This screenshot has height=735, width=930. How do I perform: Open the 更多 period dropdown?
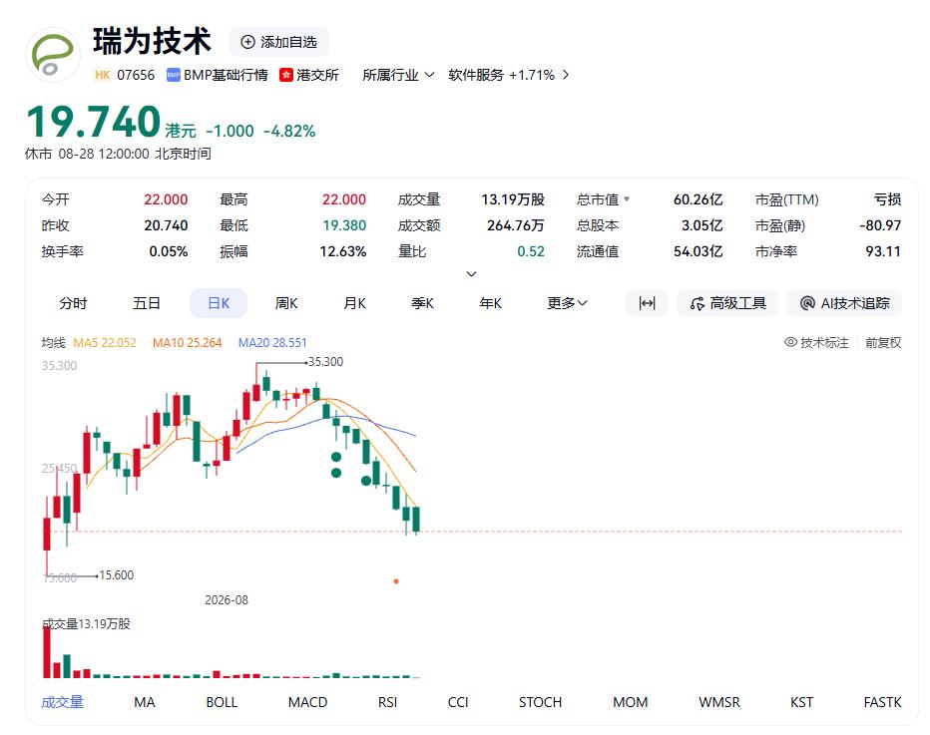click(567, 303)
